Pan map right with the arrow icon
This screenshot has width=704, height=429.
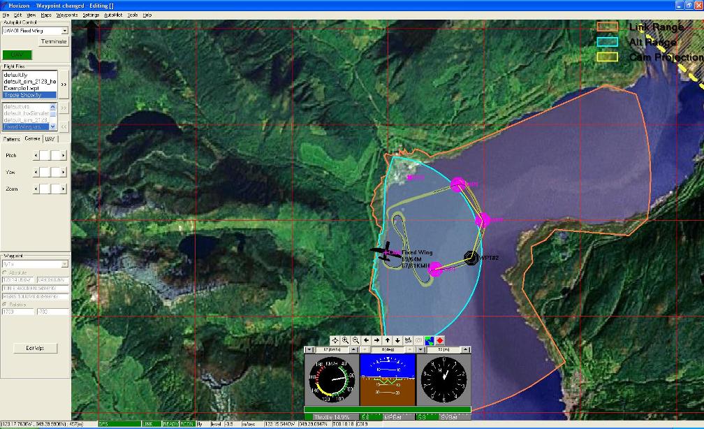[377, 340]
